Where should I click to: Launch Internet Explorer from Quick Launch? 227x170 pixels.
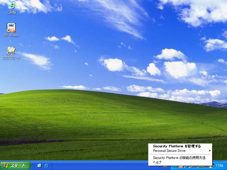click(46, 166)
